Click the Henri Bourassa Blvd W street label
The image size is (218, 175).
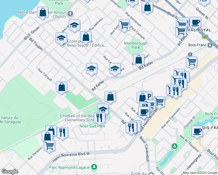[71, 157]
